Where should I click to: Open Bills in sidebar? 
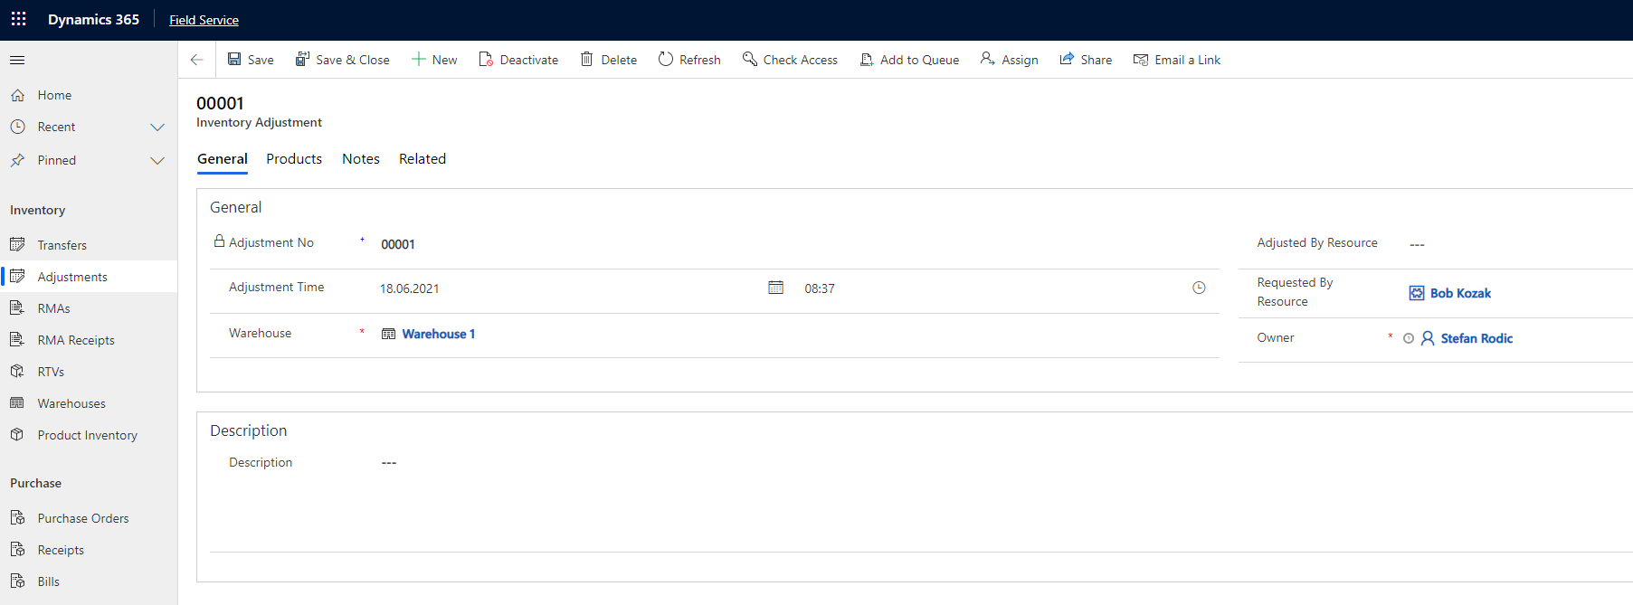(x=89, y=581)
